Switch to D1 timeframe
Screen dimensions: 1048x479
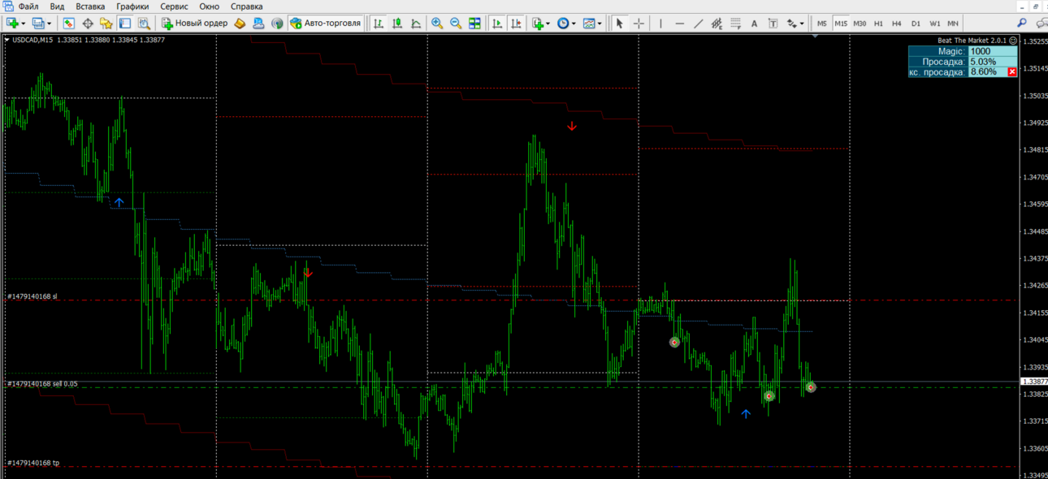(916, 24)
